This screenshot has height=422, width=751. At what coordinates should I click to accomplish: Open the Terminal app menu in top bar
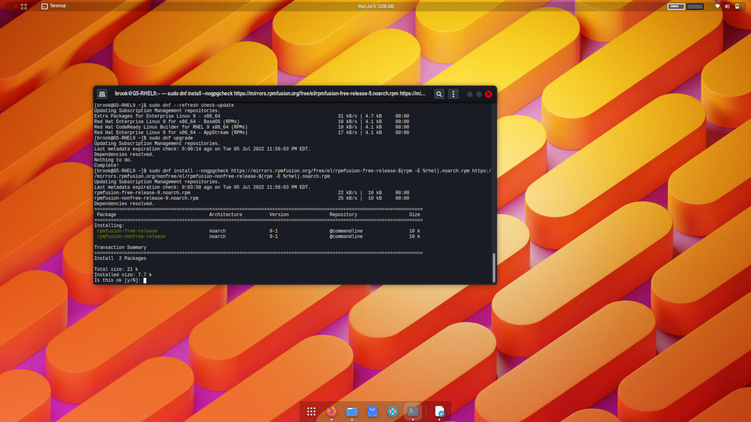tap(54, 6)
